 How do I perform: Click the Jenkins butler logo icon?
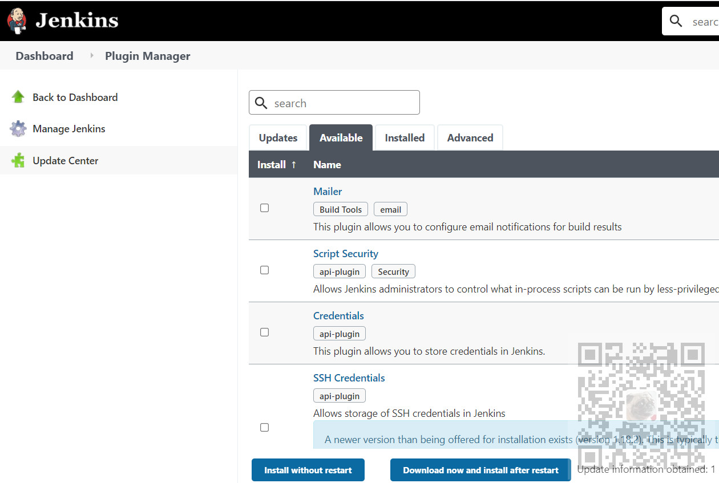click(x=17, y=21)
